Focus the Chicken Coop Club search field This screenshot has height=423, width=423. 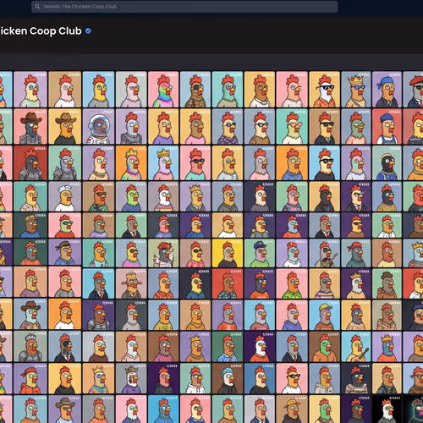tap(184, 7)
